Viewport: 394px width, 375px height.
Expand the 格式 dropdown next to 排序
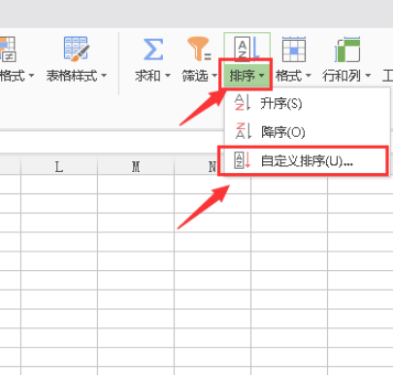[308, 76]
